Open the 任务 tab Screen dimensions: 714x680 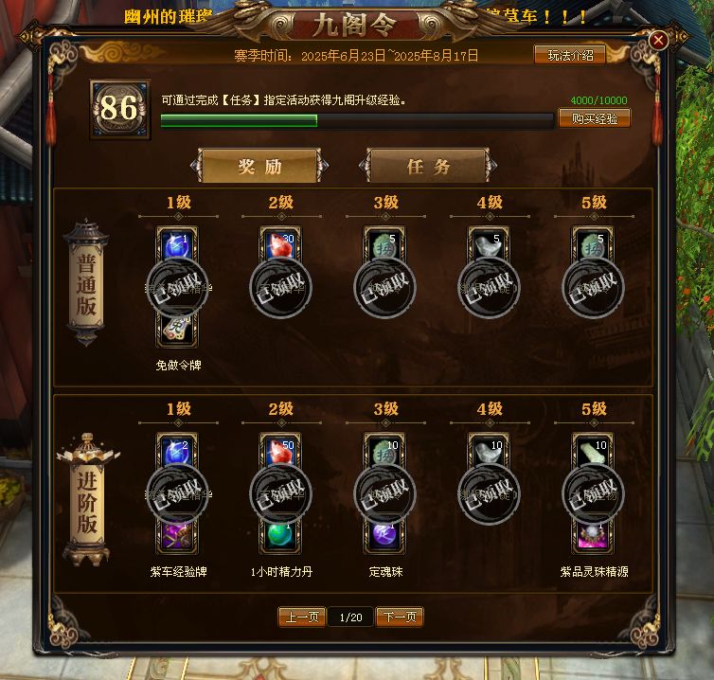pos(428,166)
